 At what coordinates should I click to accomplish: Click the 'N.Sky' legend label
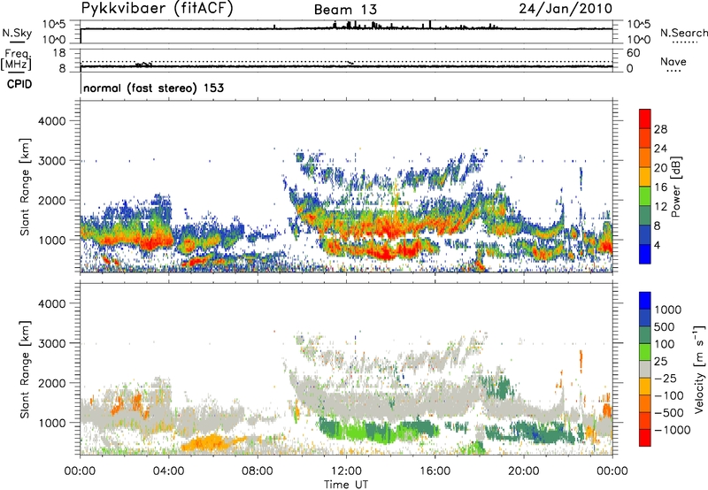point(17,34)
